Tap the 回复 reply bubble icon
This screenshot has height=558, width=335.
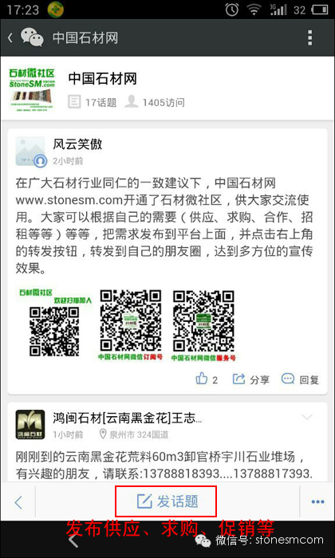coord(288,379)
